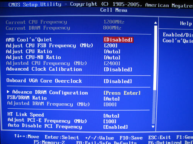This screenshot has width=193, height=144.
Task: Select the HT Link Speed label
Action: 26,114
